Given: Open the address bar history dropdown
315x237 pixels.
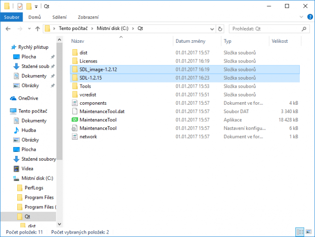Looking at the screenshot, I should (x=212, y=29).
